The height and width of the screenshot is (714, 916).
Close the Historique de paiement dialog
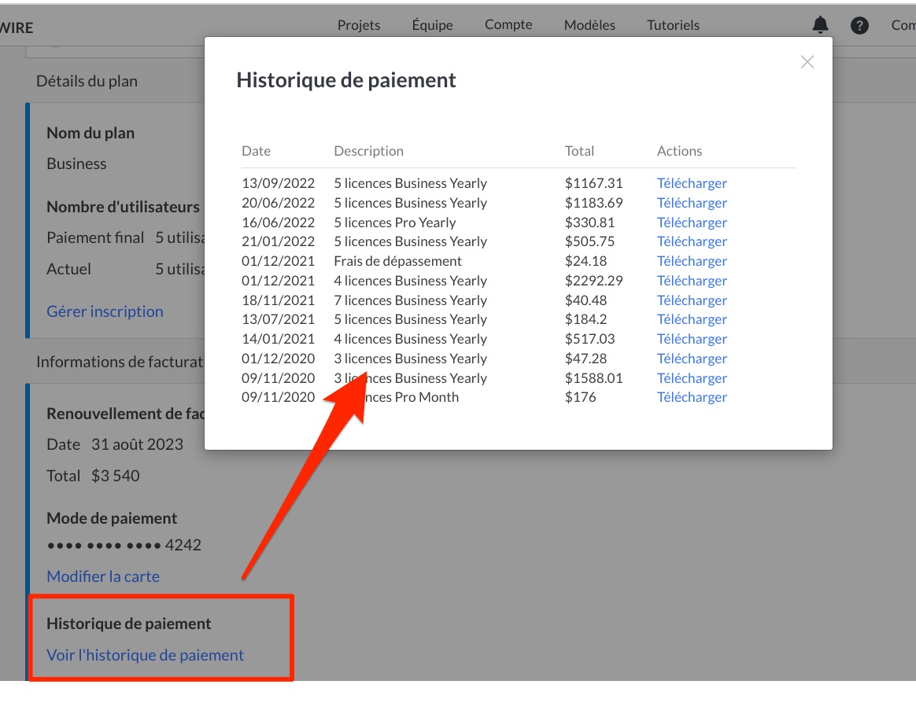pyautogui.click(x=807, y=62)
